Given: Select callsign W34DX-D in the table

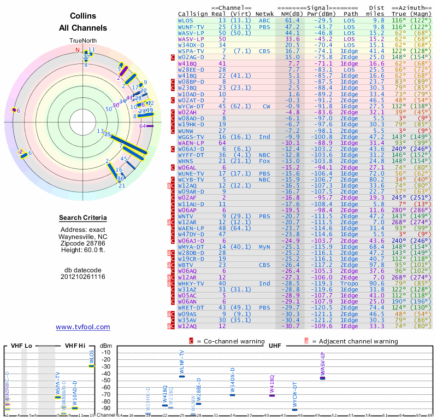Looking at the screenshot, I should (191, 45).
